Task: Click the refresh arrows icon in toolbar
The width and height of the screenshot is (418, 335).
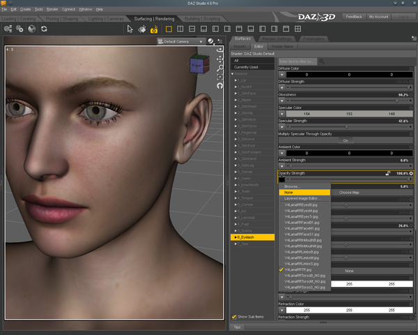Action: click(x=45, y=29)
